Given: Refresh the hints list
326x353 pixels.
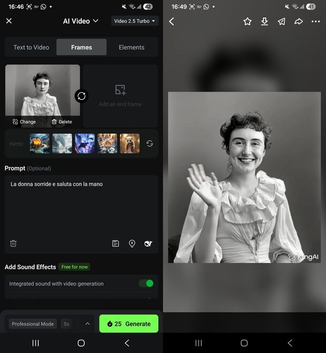Looking at the screenshot, I should [150, 144].
